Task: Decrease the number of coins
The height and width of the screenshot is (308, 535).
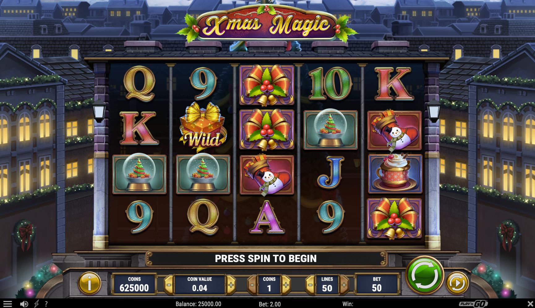Action: point(252,285)
